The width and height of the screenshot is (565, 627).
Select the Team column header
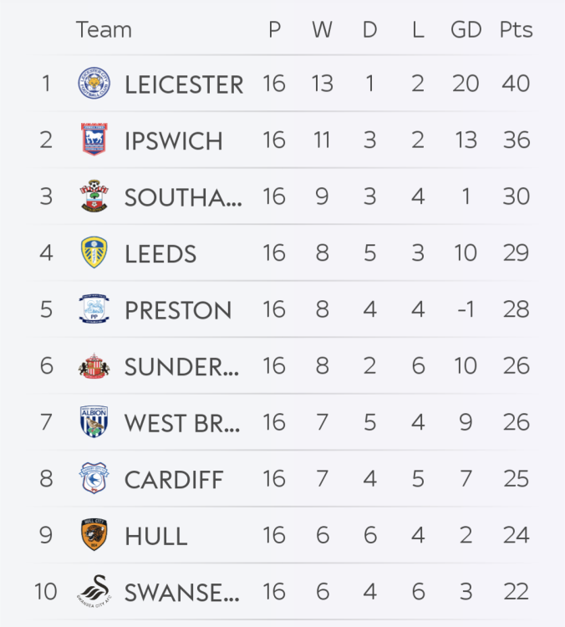tap(104, 30)
